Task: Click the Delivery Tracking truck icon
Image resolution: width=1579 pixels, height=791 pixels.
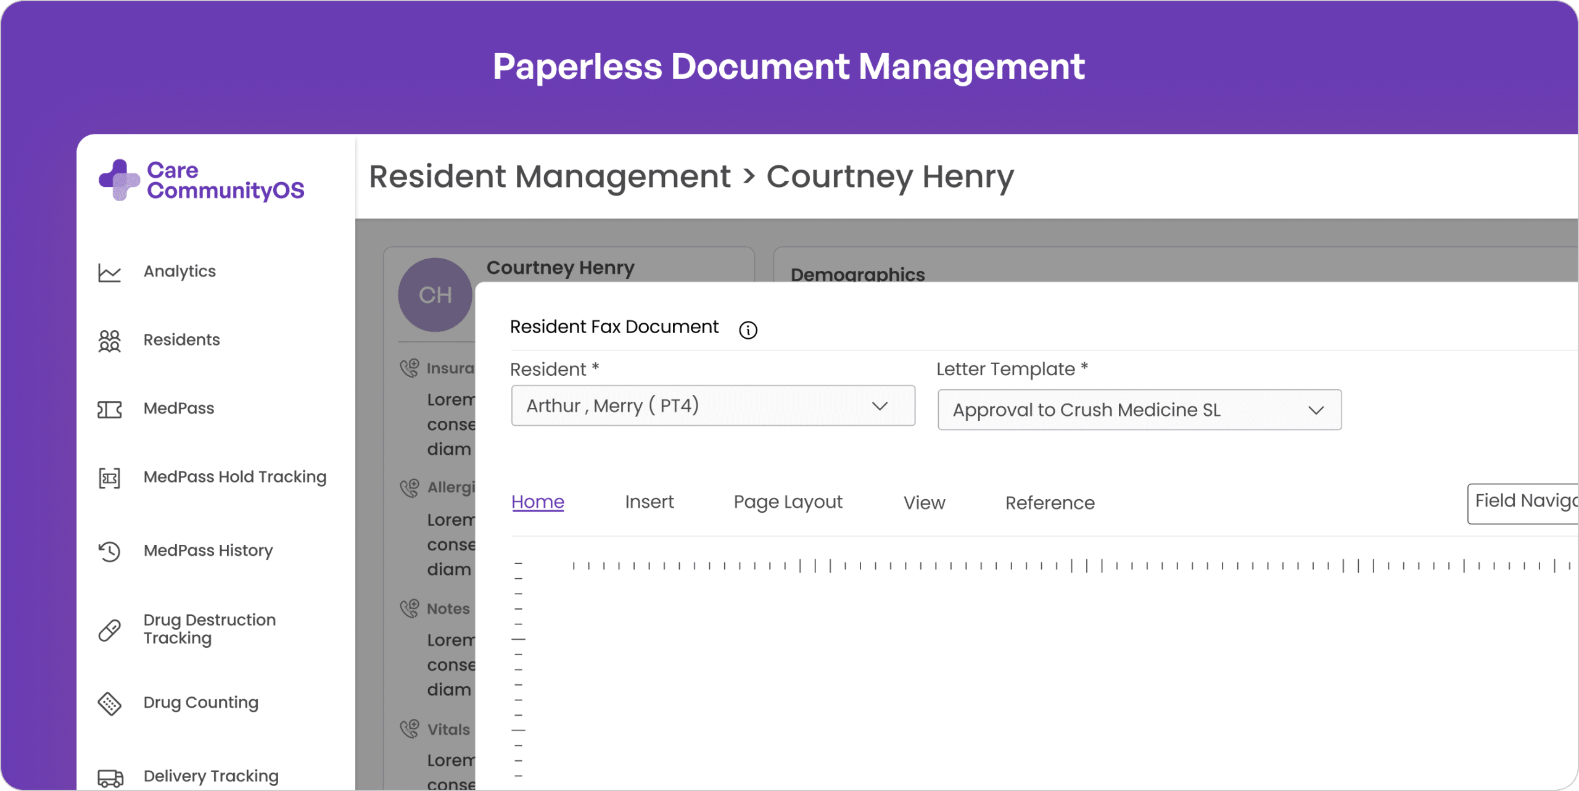Action: (x=110, y=778)
